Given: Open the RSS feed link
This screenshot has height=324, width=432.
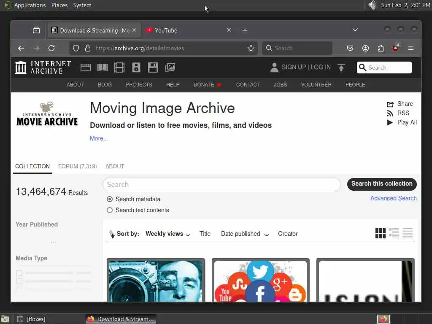Looking at the screenshot, I should coord(398,113).
